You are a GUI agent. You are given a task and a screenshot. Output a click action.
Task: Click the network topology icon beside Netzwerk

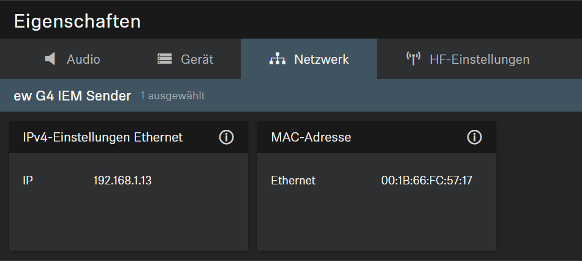coord(278,59)
